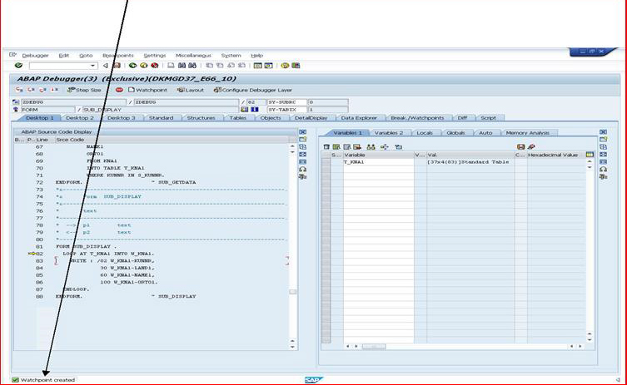Click the single step (F5) icon
The image size is (627, 385).
19,90
